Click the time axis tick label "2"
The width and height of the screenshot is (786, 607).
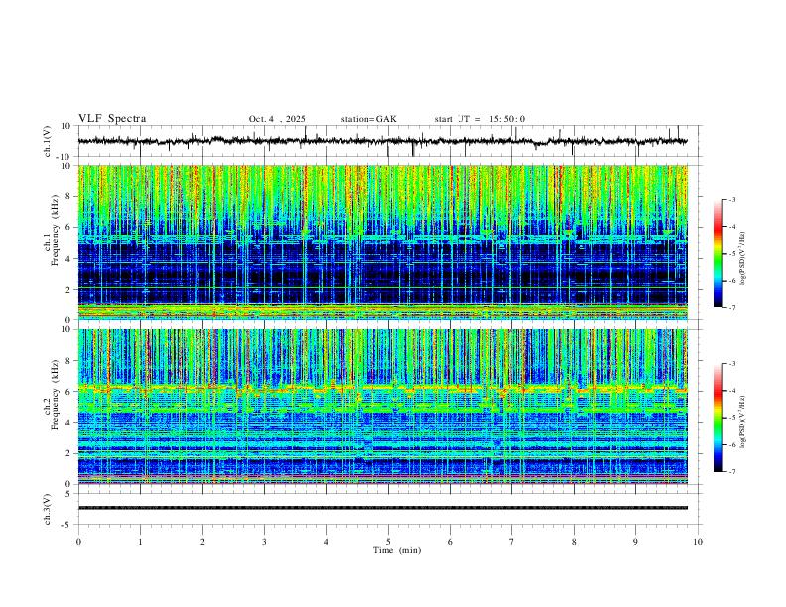(x=202, y=542)
